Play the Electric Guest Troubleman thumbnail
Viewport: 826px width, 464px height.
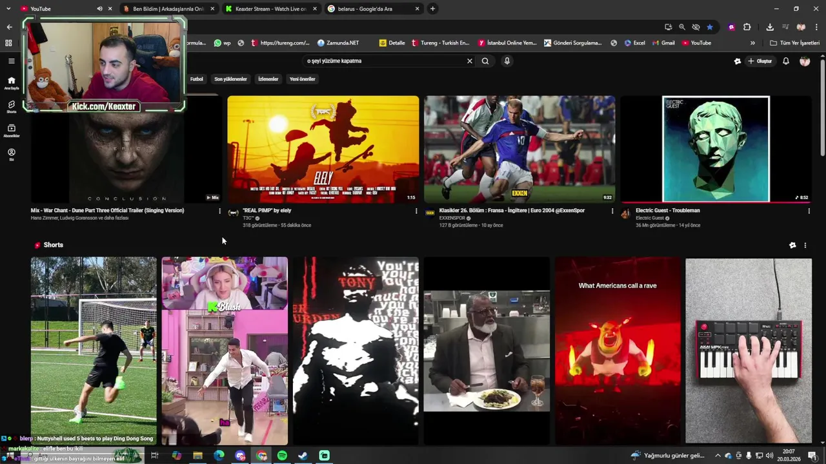point(716,150)
